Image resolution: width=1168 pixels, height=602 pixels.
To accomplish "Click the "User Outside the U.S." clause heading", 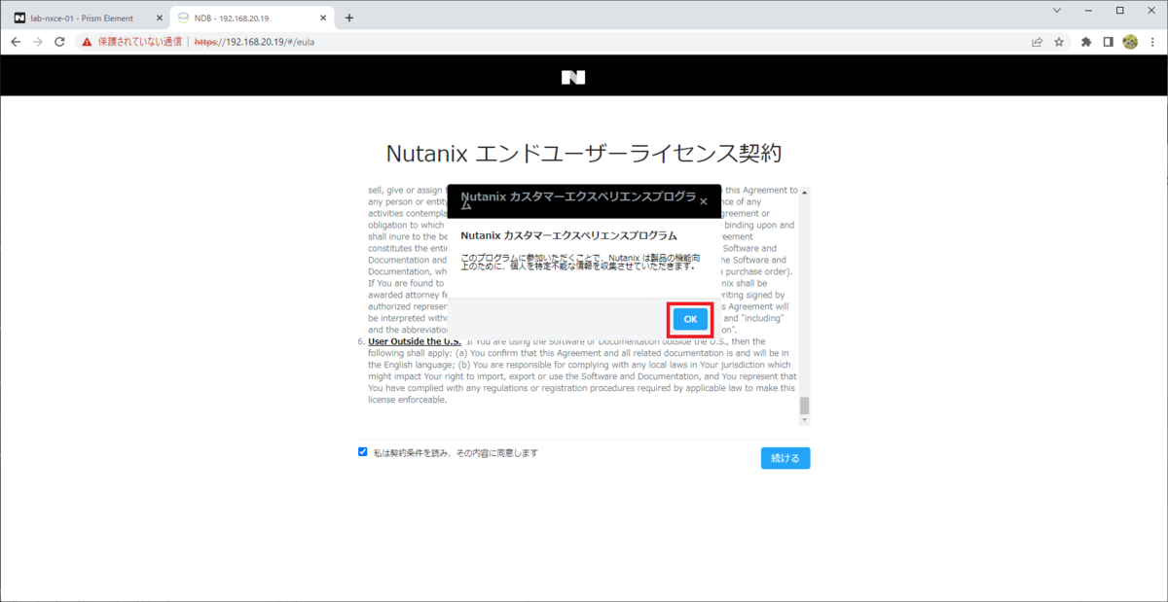I will point(415,341).
